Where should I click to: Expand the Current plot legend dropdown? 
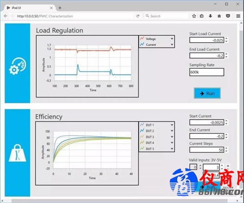tap(172, 44)
